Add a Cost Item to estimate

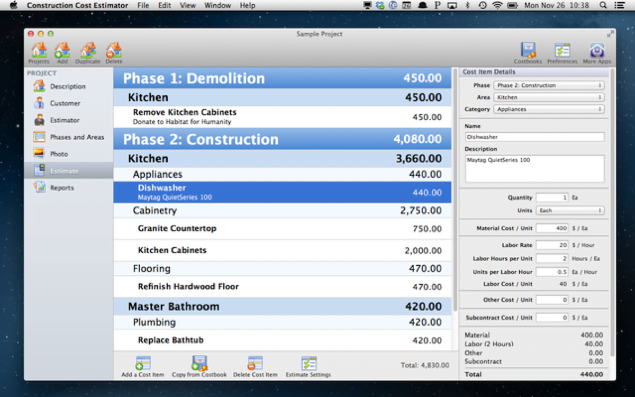coord(143,364)
